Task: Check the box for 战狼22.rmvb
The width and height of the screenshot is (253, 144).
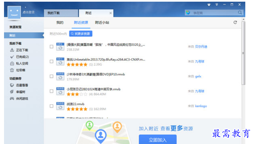Action: 52,106
